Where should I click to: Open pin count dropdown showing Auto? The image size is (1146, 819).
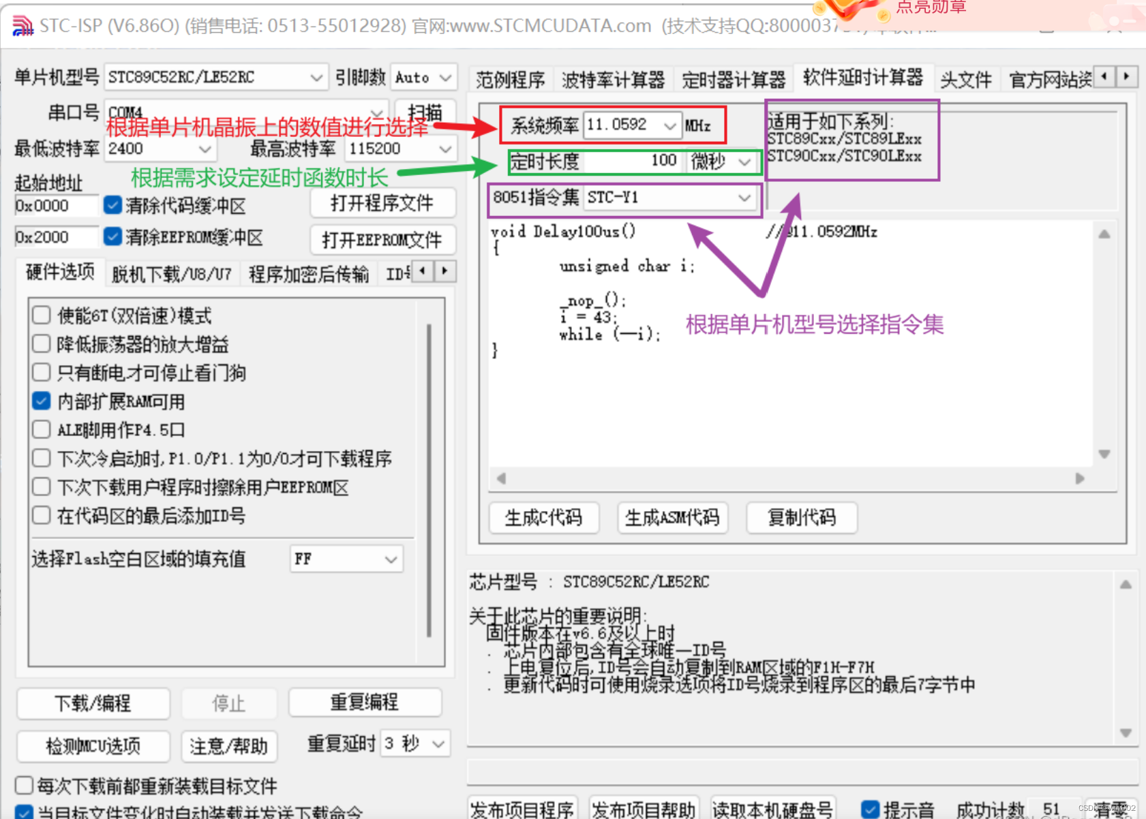(x=423, y=78)
